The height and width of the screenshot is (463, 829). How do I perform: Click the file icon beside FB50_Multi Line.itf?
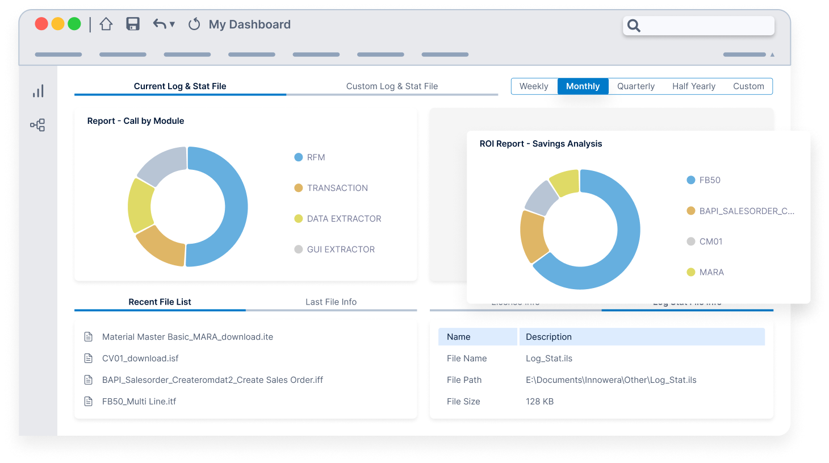tap(89, 401)
